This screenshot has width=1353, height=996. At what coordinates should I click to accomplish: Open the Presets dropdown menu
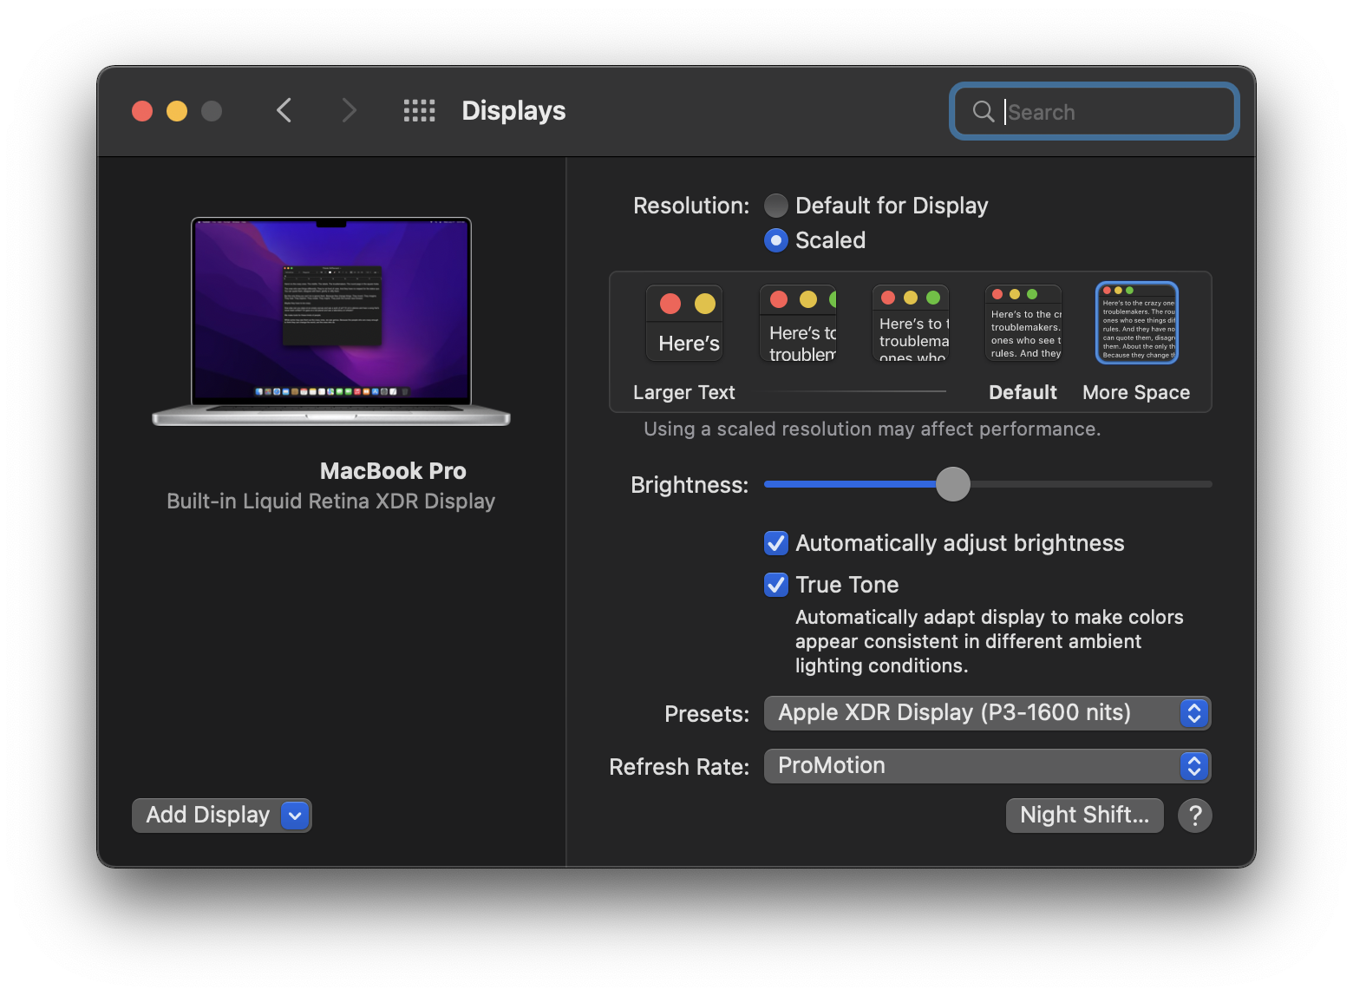click(x=987, y=713)
